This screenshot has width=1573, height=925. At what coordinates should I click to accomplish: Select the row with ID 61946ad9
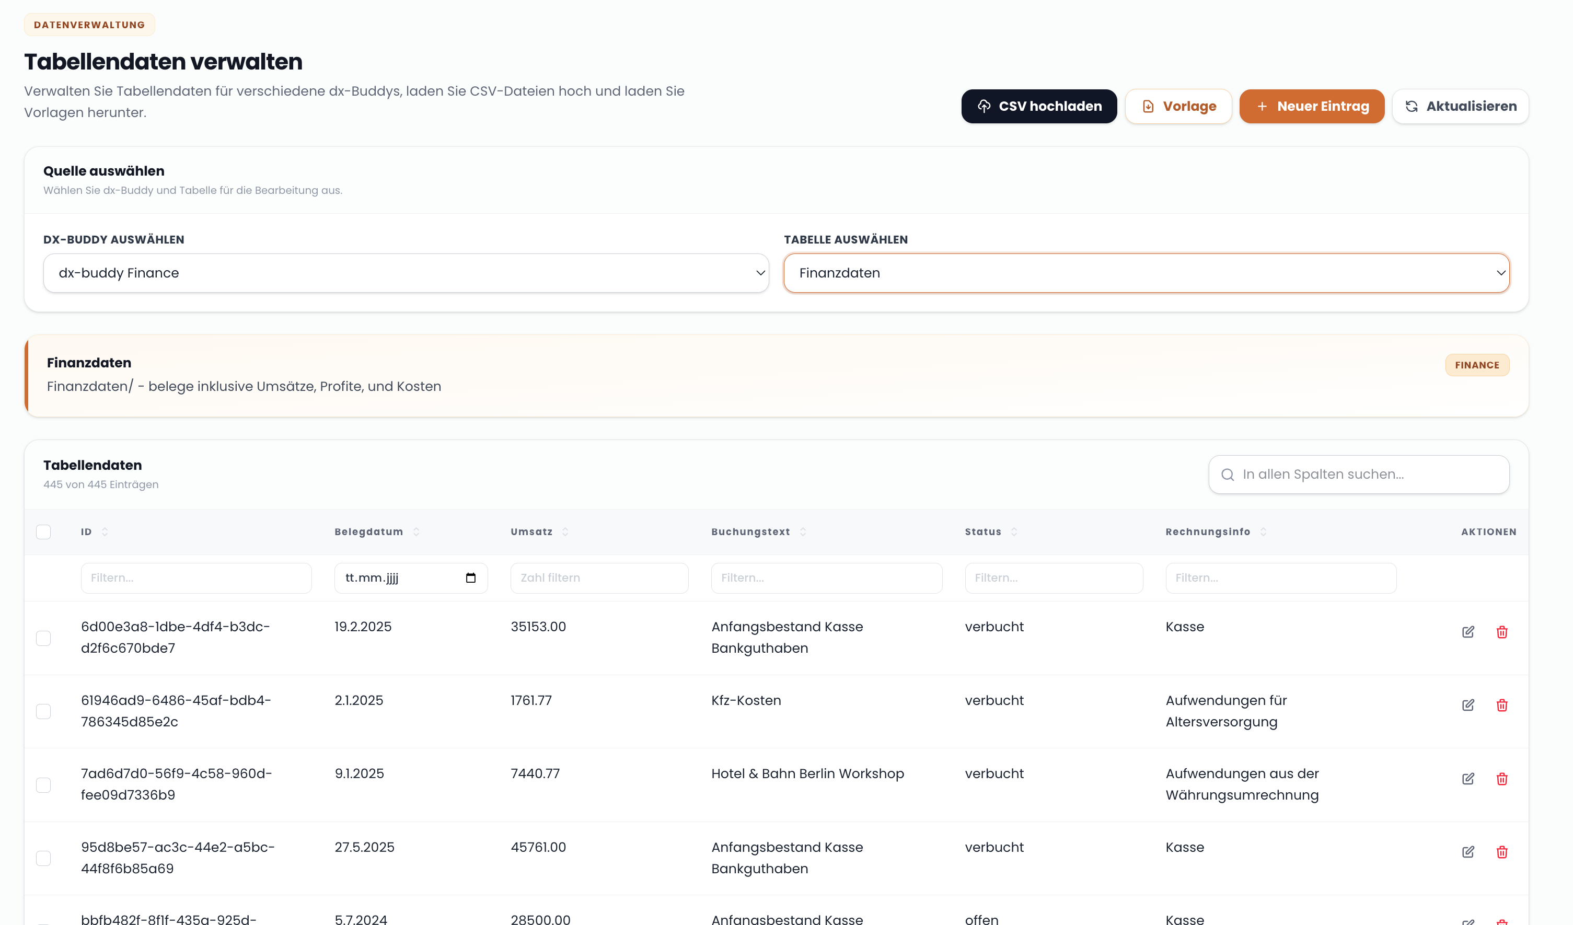point(43,712)
